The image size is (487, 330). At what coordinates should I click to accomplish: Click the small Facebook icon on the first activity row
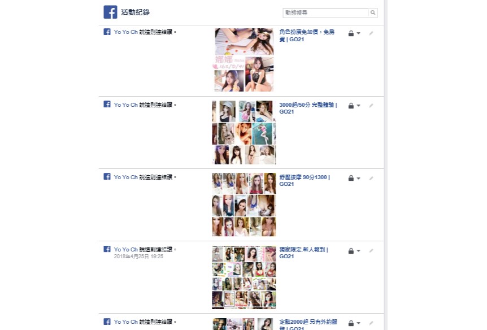coord(107,32)
